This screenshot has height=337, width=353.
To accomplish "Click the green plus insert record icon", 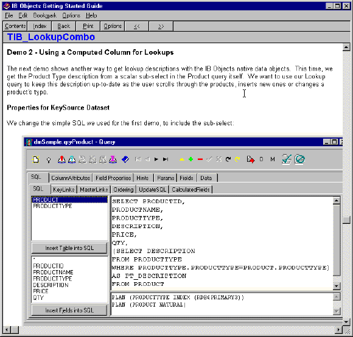I will point(190,159).
